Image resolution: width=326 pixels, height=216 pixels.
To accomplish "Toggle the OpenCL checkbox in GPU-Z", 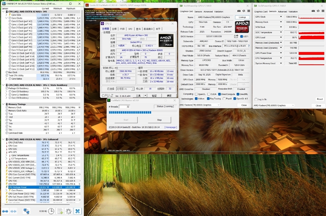I will pyautogui.click(x=197, y=94).
